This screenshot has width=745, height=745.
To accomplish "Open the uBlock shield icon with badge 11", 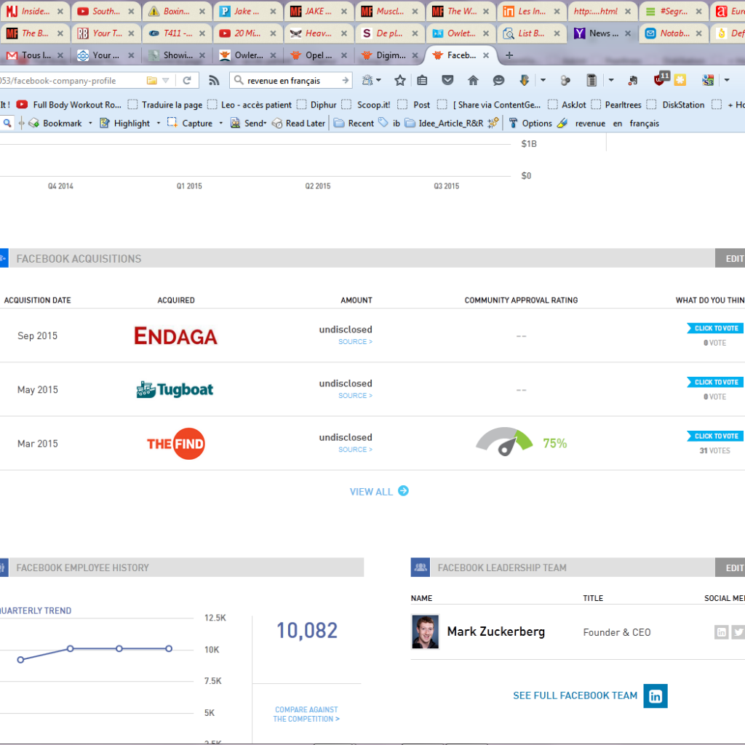I will coord(661,79).
